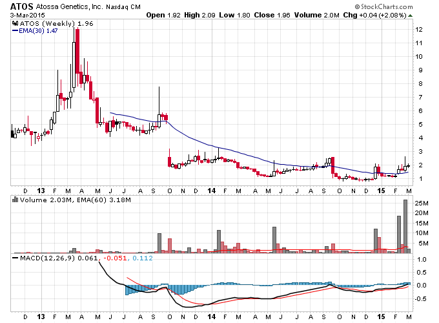
Task: Click the black MACD legend line marker
Action: click(x=15, y=258)
